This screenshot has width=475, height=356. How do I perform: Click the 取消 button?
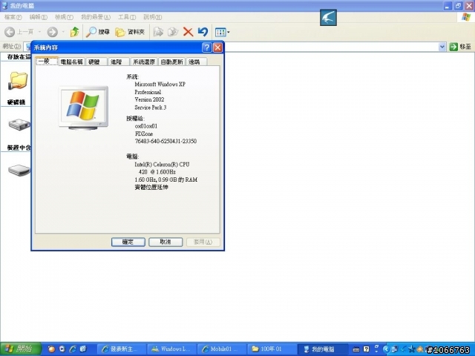click(166, 242)
